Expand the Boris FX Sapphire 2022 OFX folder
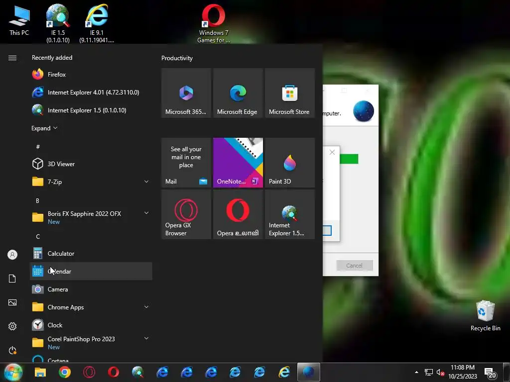Image resolution: width=510 pixels, height=382 pixels. click(x=91, y=217)
